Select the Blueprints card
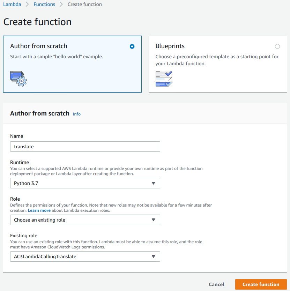Viewport: 290px width, 291px height. pyautogui.click(x=218, y=64)
